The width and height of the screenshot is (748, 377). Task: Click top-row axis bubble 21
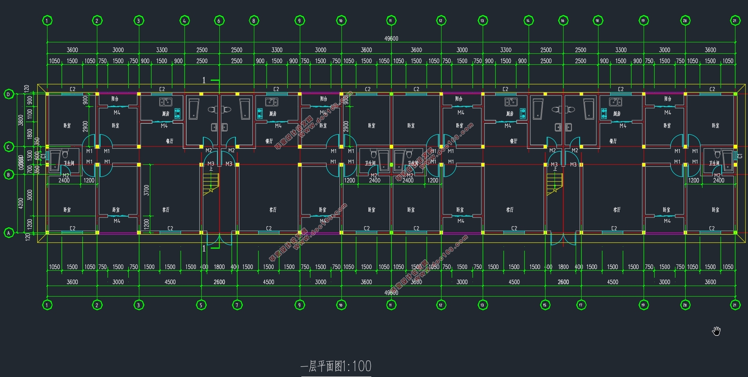(735, 20)
